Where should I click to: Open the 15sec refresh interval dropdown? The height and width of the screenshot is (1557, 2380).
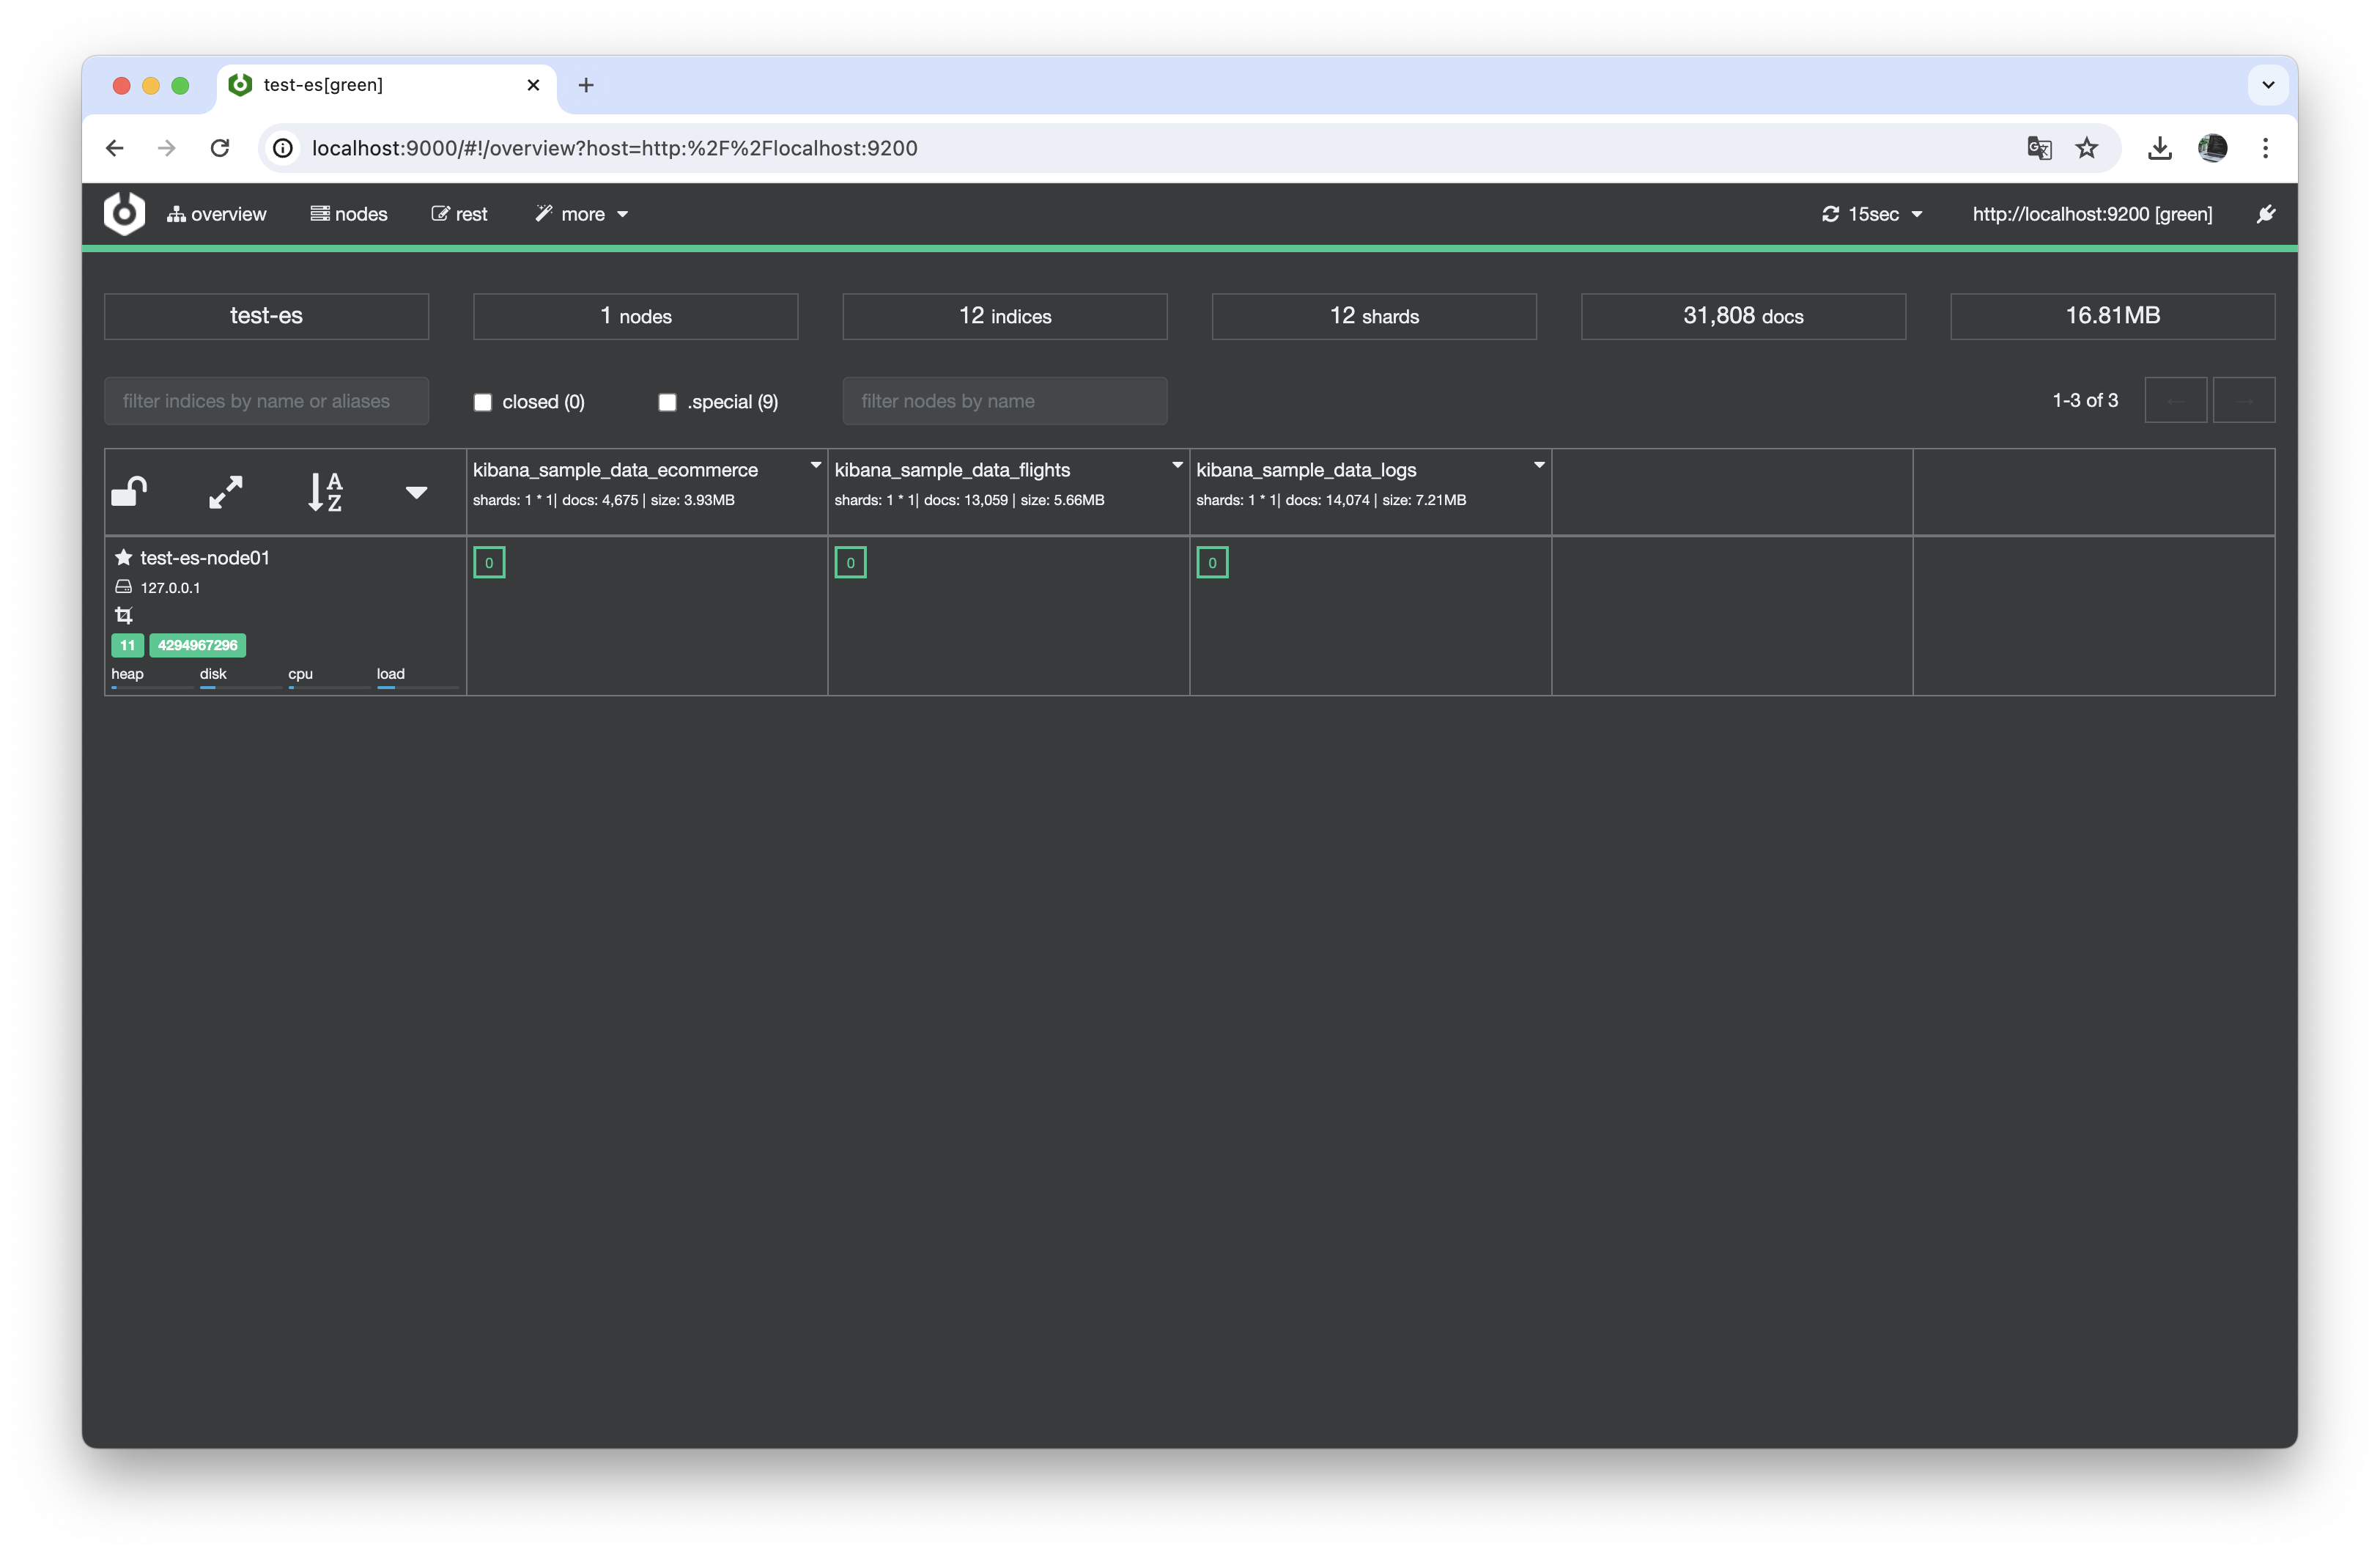pos(1872,214)
